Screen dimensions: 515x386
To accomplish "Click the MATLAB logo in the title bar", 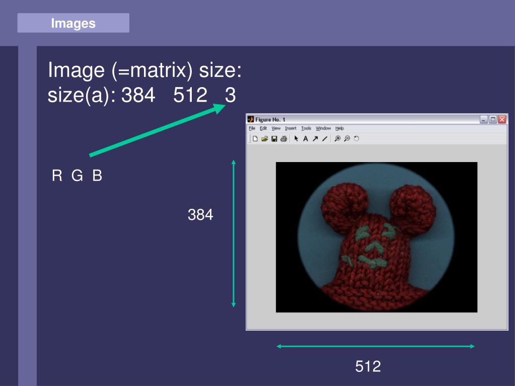I will pyautogui.click(x=251, y=119).
